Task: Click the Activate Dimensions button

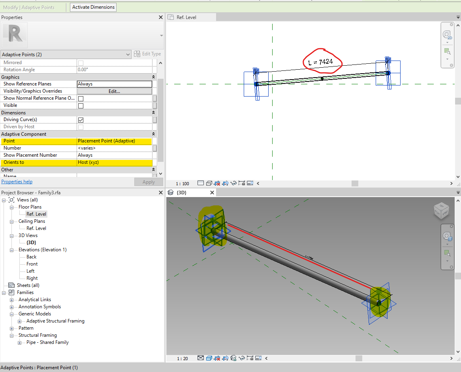Action: click(93, 7)
